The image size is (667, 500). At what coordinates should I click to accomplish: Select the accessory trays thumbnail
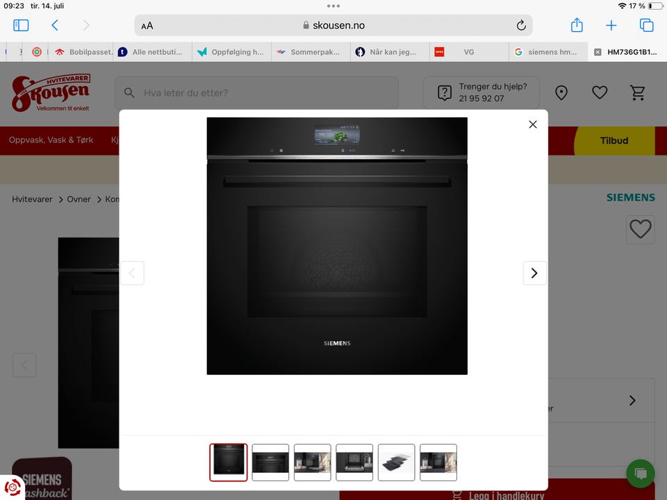click(396, 462)
